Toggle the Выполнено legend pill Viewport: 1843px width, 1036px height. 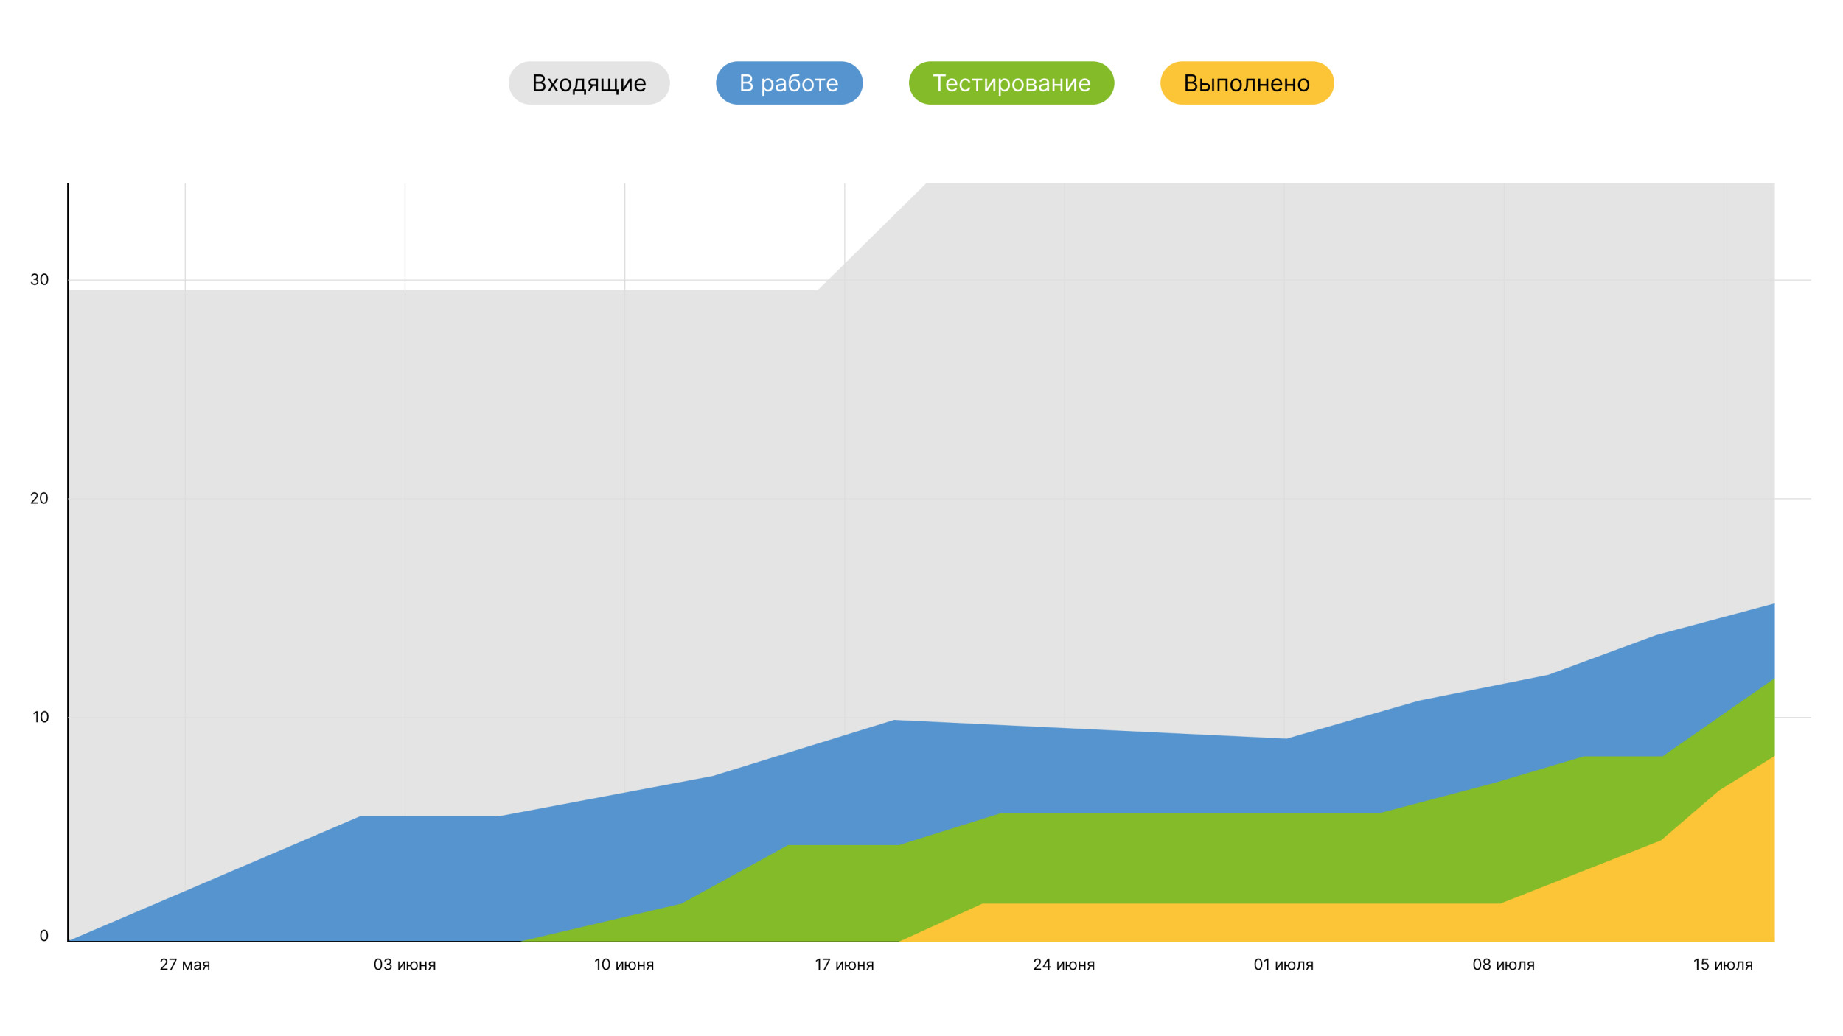1246,83
